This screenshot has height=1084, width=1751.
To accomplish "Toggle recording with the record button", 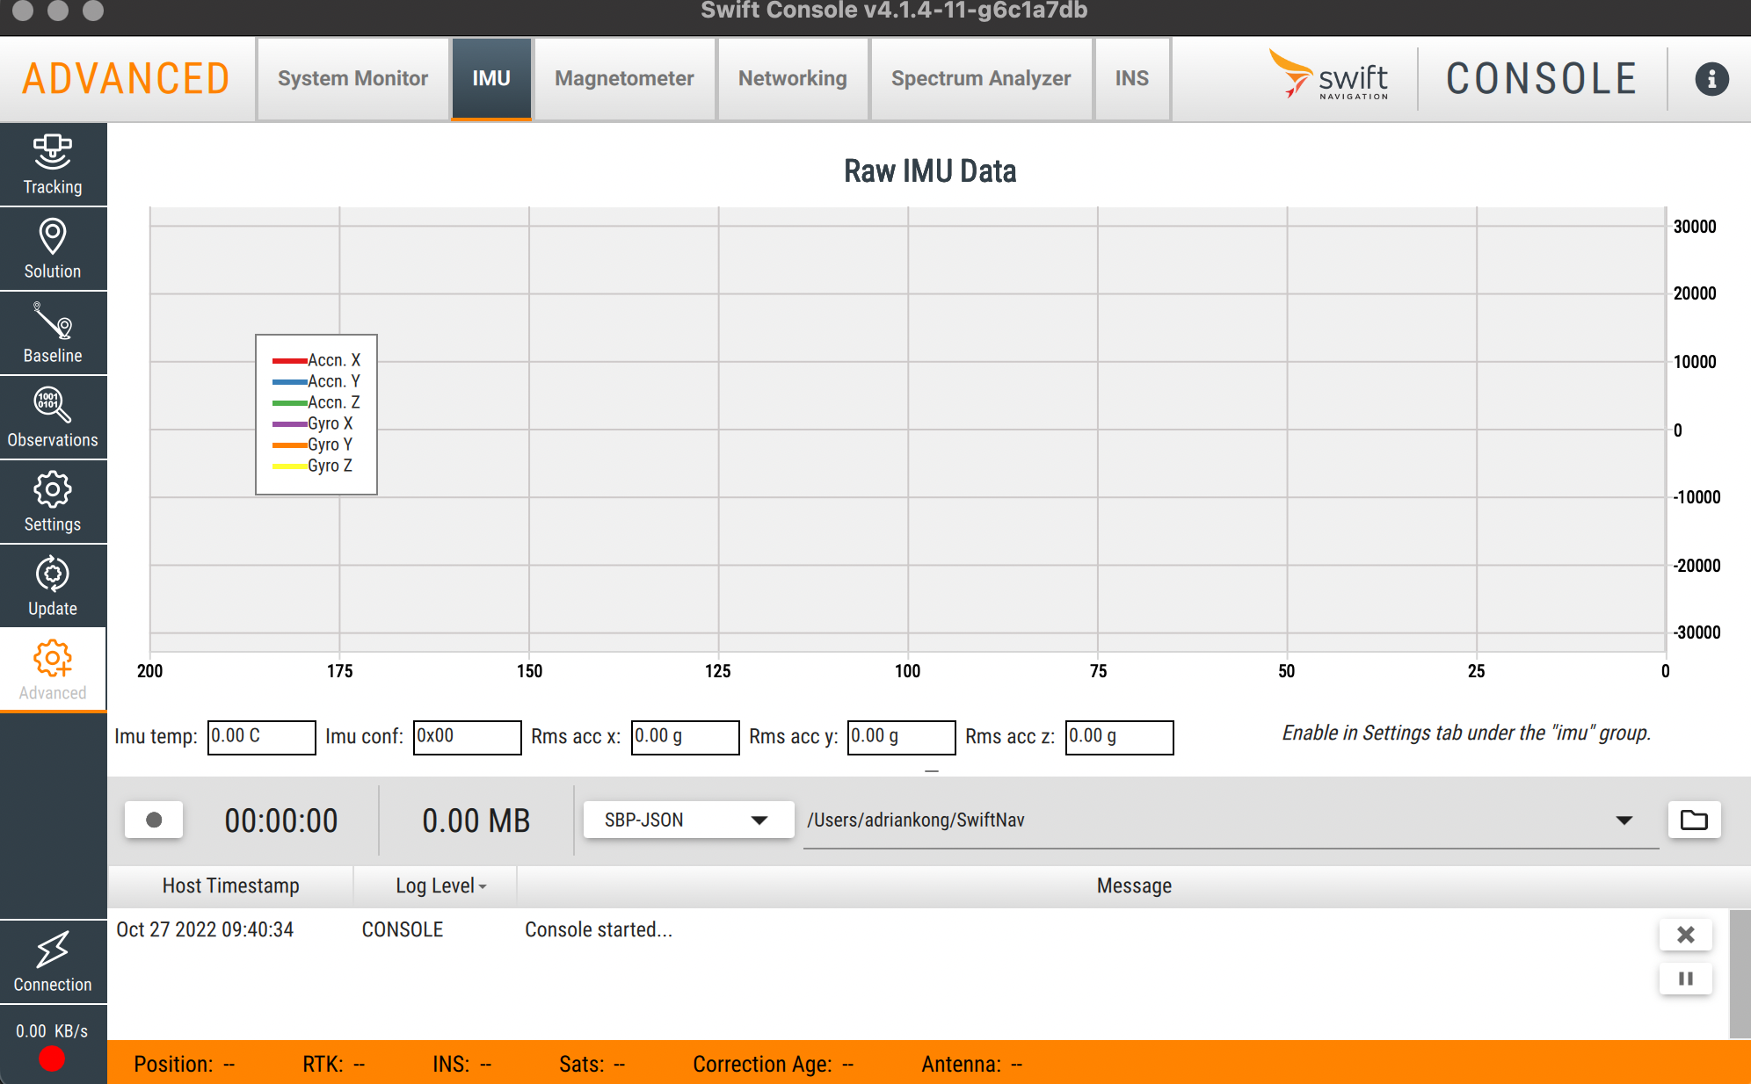I will point(154,820).
